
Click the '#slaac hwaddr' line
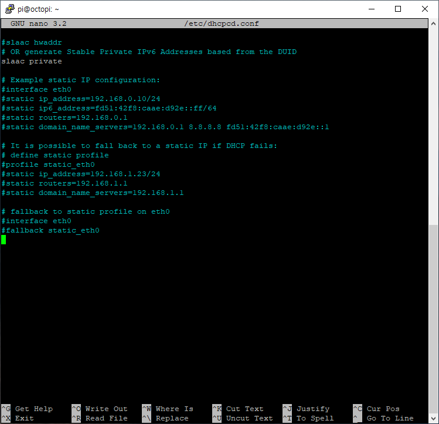tap(32, 42)
